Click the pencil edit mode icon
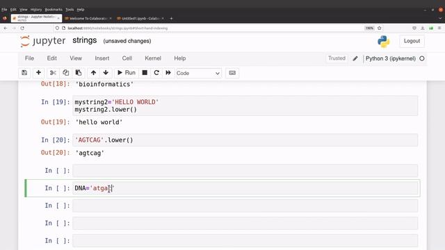 click(x=355, y=58)
